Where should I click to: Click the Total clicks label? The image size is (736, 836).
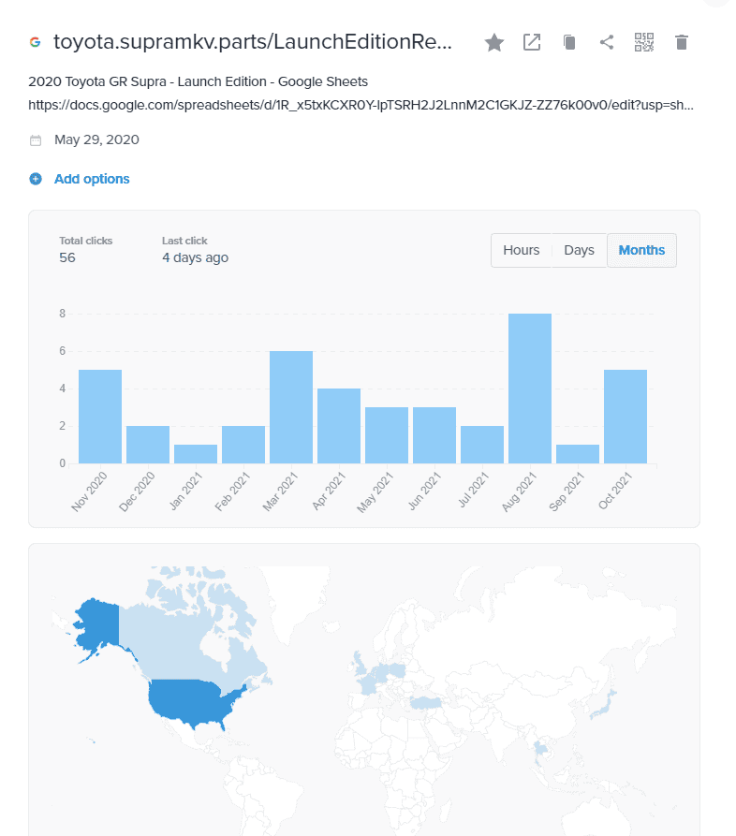[x=86, y=241]
